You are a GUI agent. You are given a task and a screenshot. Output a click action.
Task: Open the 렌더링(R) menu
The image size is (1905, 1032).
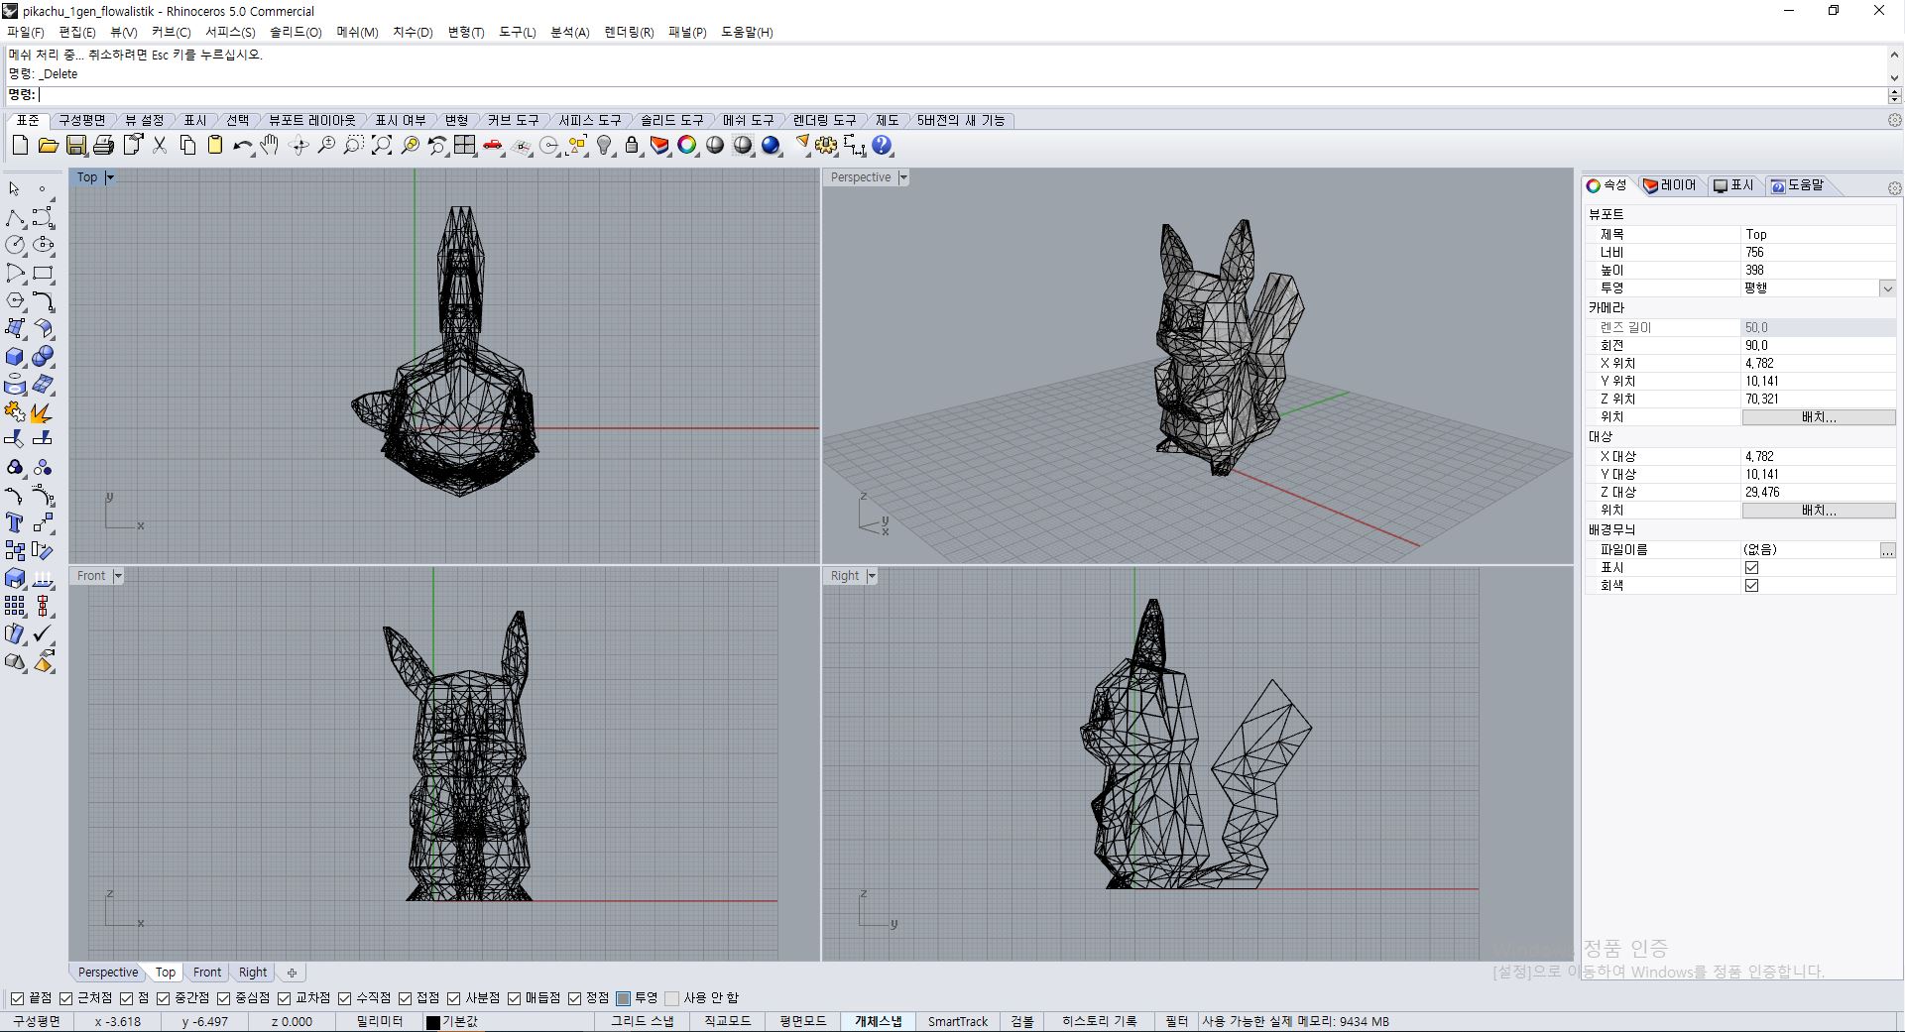tap(629, 32)
